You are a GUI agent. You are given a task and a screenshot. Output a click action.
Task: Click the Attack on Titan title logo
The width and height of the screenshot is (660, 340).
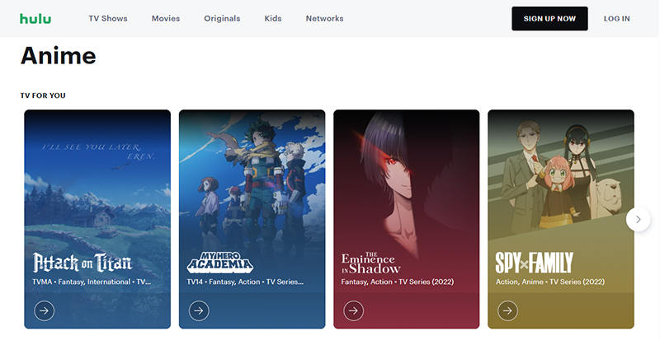point(82,263)
